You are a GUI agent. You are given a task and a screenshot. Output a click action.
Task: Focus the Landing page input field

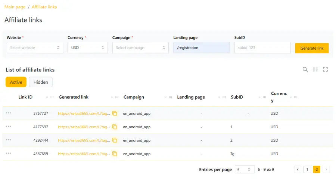click(202, 47)
